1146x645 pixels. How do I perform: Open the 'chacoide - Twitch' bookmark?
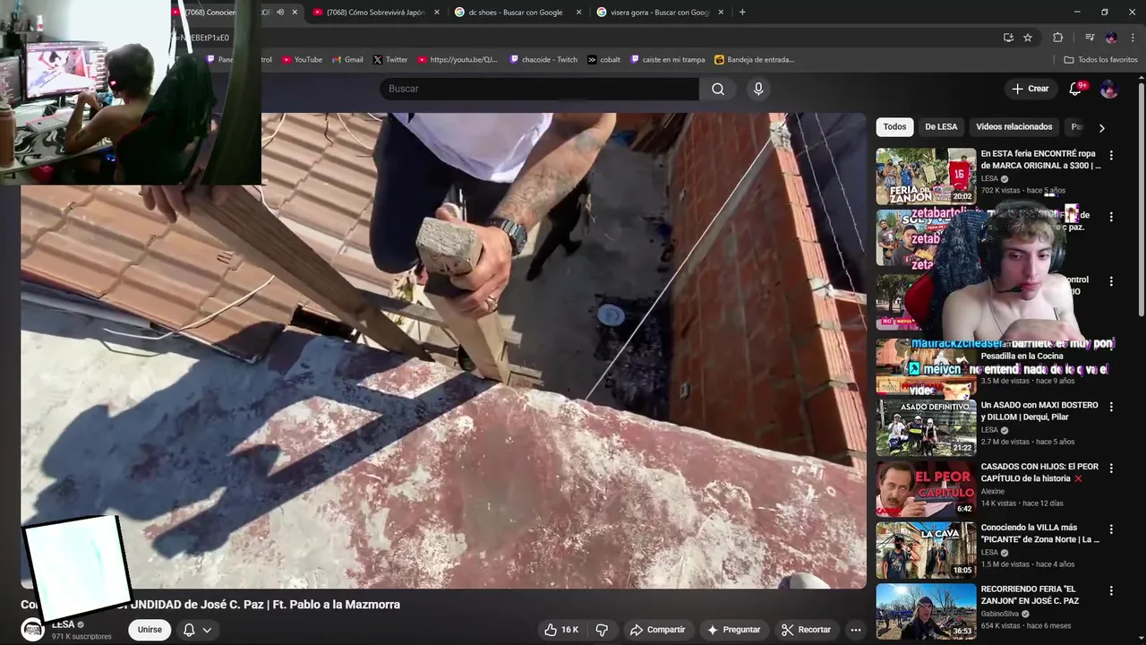[543, 60]
